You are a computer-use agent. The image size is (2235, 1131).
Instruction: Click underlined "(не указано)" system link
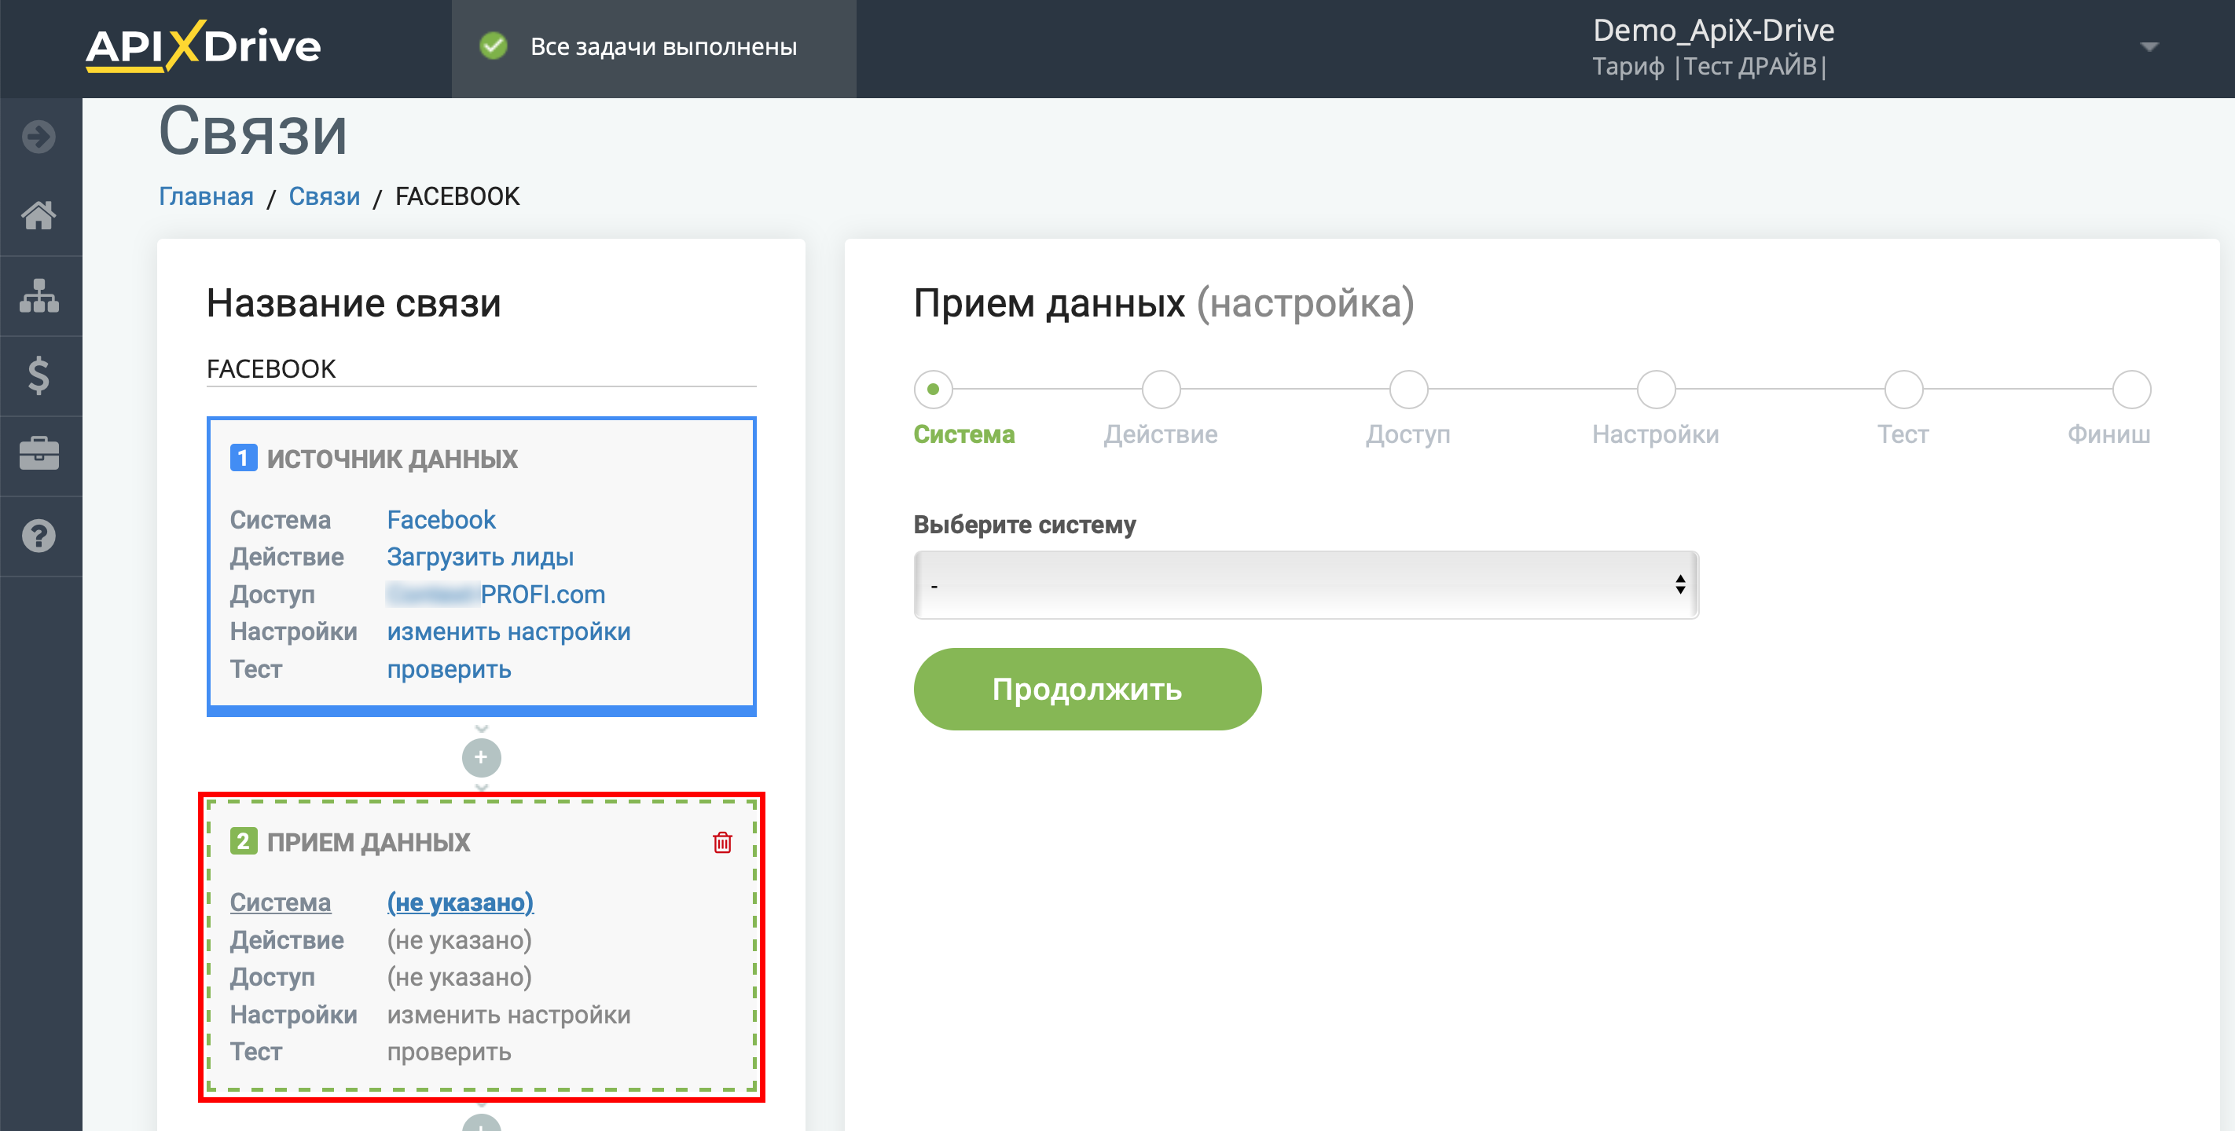tap(460, 902)
